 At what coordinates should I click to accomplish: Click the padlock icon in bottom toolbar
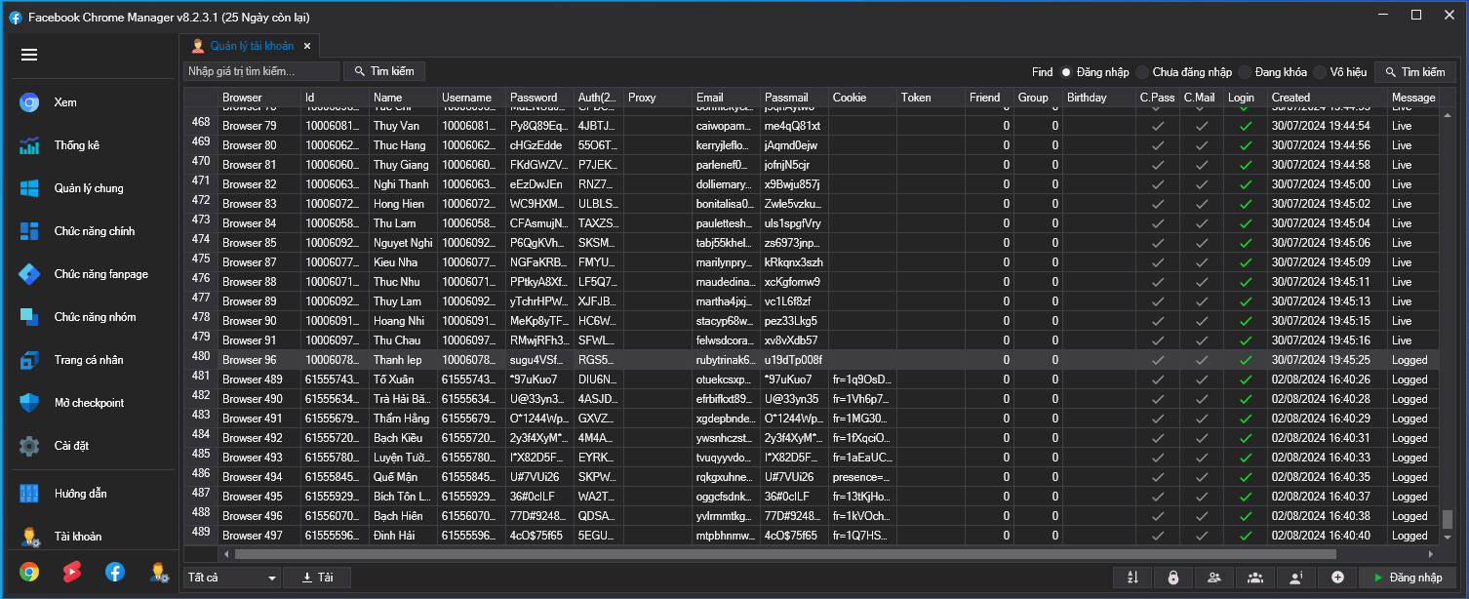tap(1173, 578)
